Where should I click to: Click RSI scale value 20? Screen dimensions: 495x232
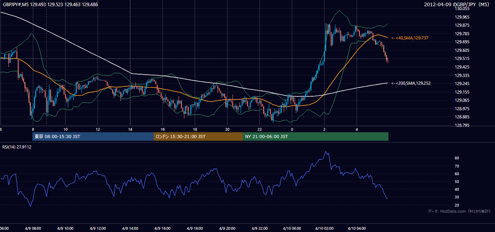457,205
